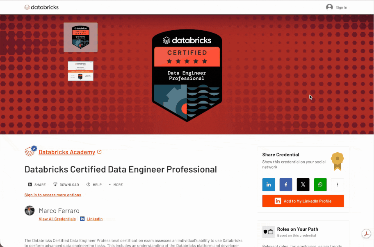
Task: Click the Marco Ferraro name text
Action: [x=59, y=211]
